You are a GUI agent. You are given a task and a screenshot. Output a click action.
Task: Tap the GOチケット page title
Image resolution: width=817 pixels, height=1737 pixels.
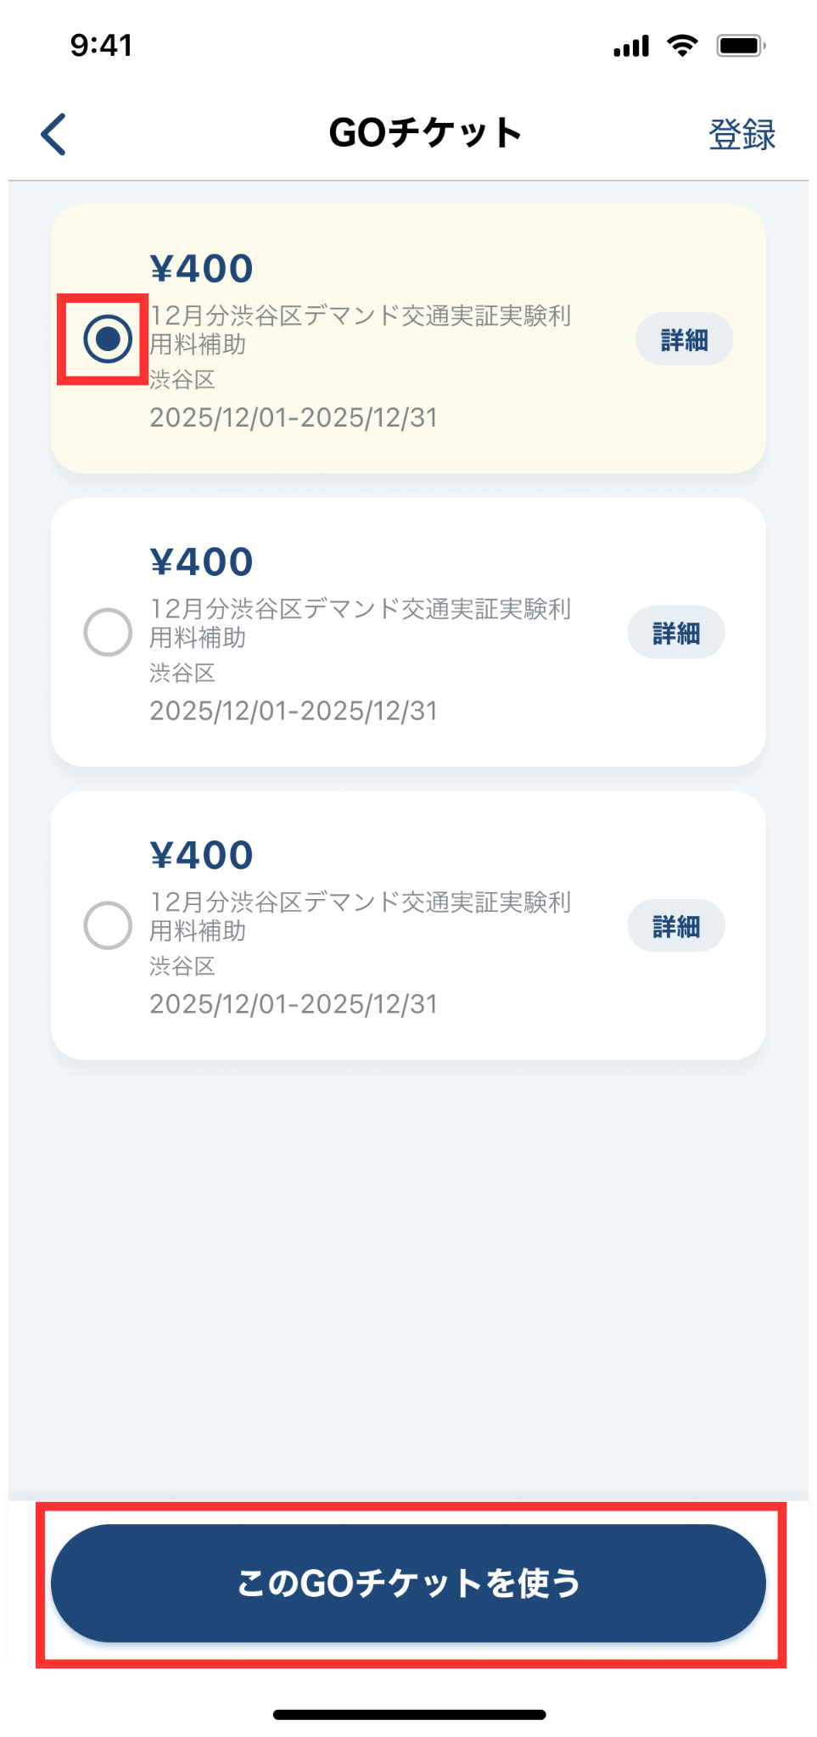tap(425, 133)
